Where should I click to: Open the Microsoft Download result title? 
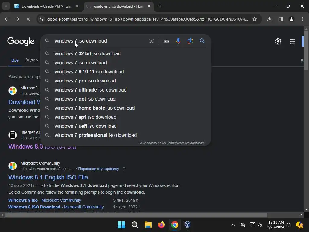click(24, 102)
